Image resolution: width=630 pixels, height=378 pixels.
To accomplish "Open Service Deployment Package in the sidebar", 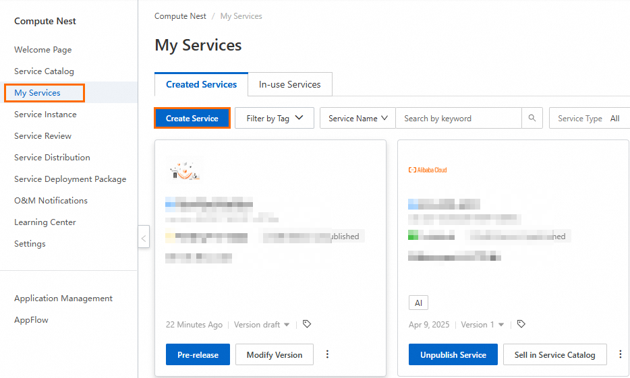I will click(x=70, y=179).
